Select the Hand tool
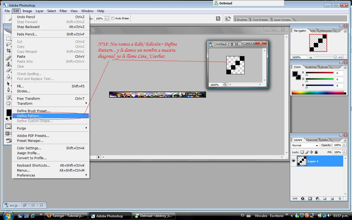The height and width of the screenshot is (220, 352). [8, 103]
